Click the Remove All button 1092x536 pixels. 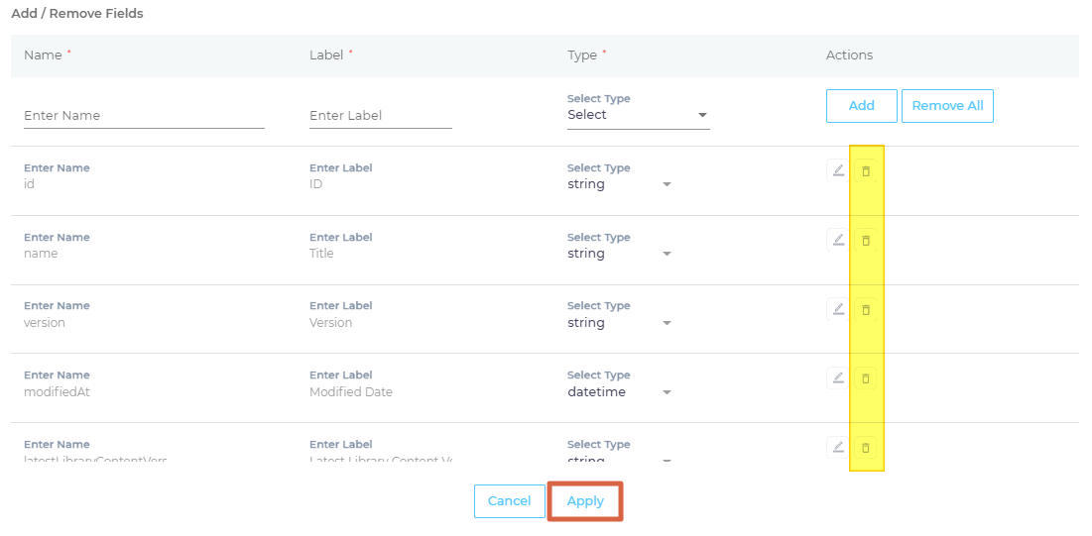pos(947,106)
